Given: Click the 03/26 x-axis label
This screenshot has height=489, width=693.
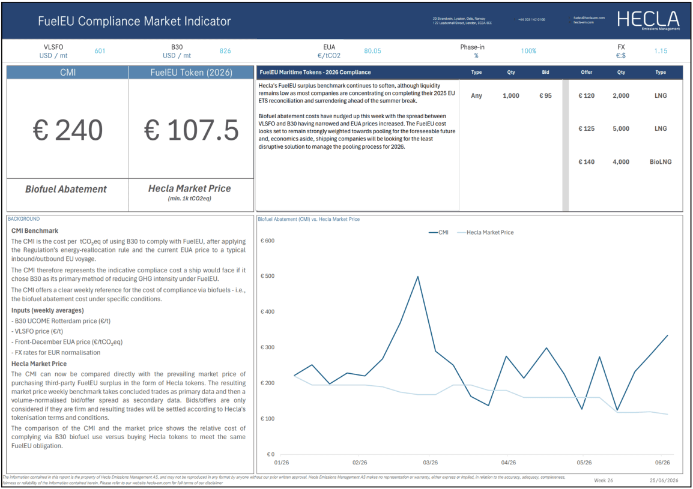Looking at the screenshot, I should (x=431, y=463).
